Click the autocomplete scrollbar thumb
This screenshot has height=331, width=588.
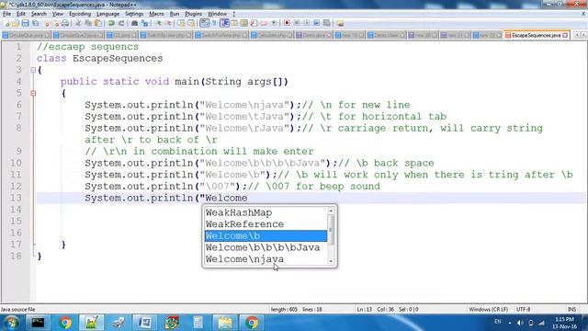331,230
